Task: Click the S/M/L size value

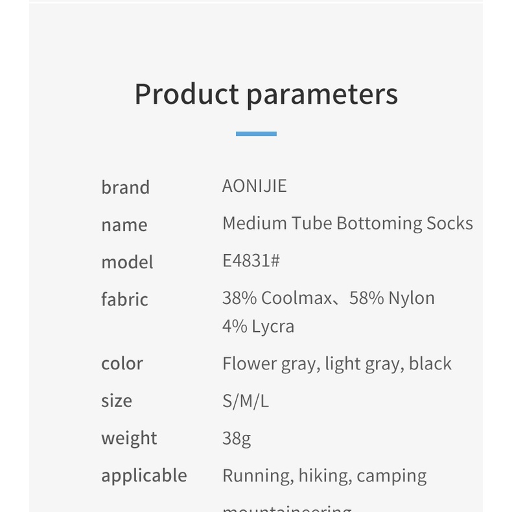Action: click(x=245, y=401)
